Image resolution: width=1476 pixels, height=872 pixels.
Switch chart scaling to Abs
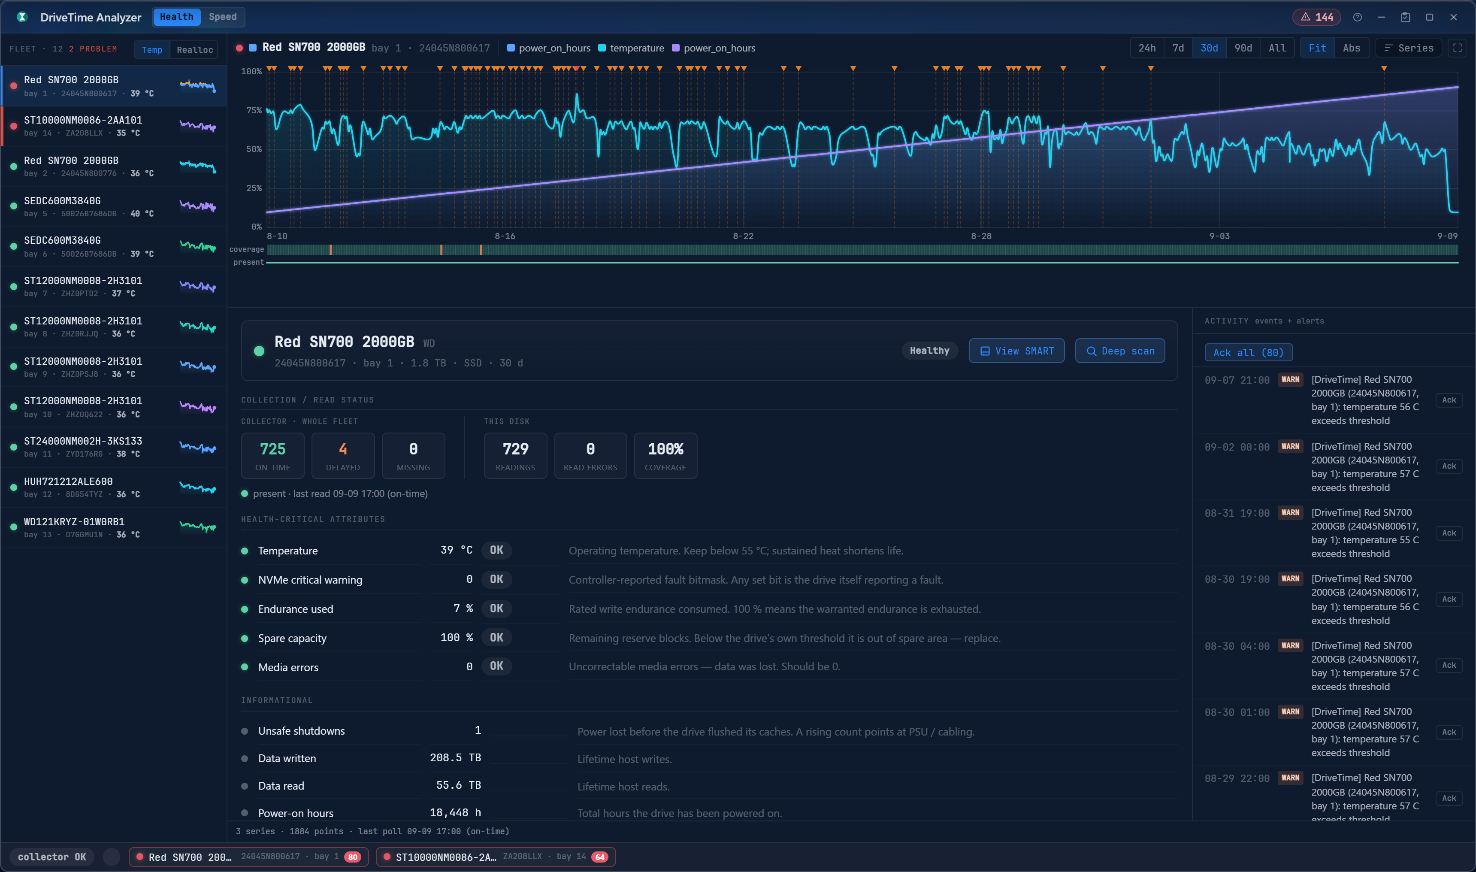pyautogui.click(x=1351, y=48)
